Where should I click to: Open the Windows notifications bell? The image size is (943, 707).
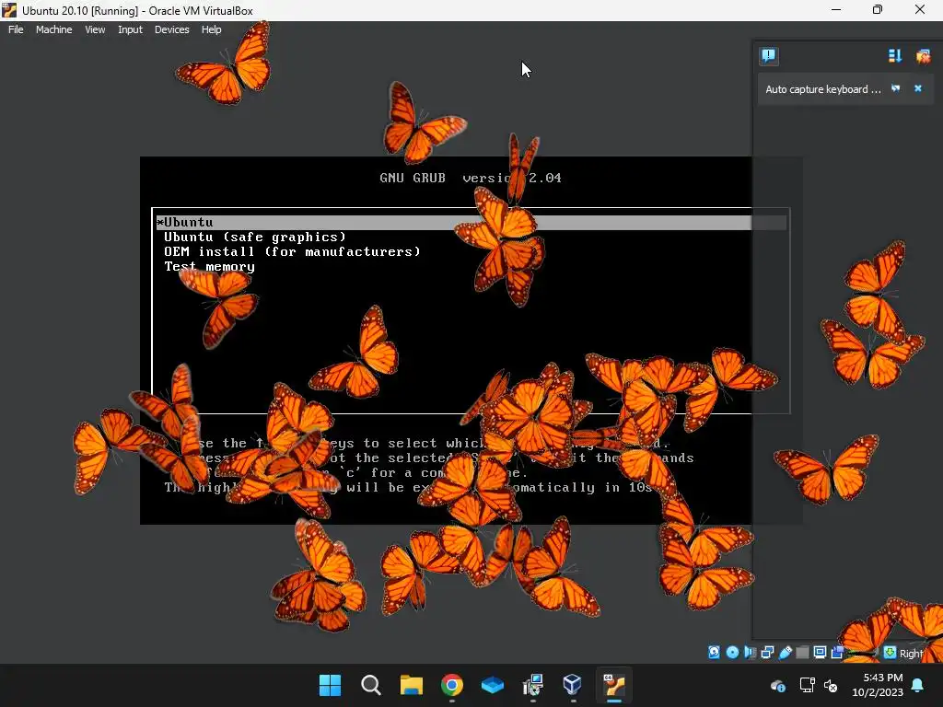click(x=918, y=685)
